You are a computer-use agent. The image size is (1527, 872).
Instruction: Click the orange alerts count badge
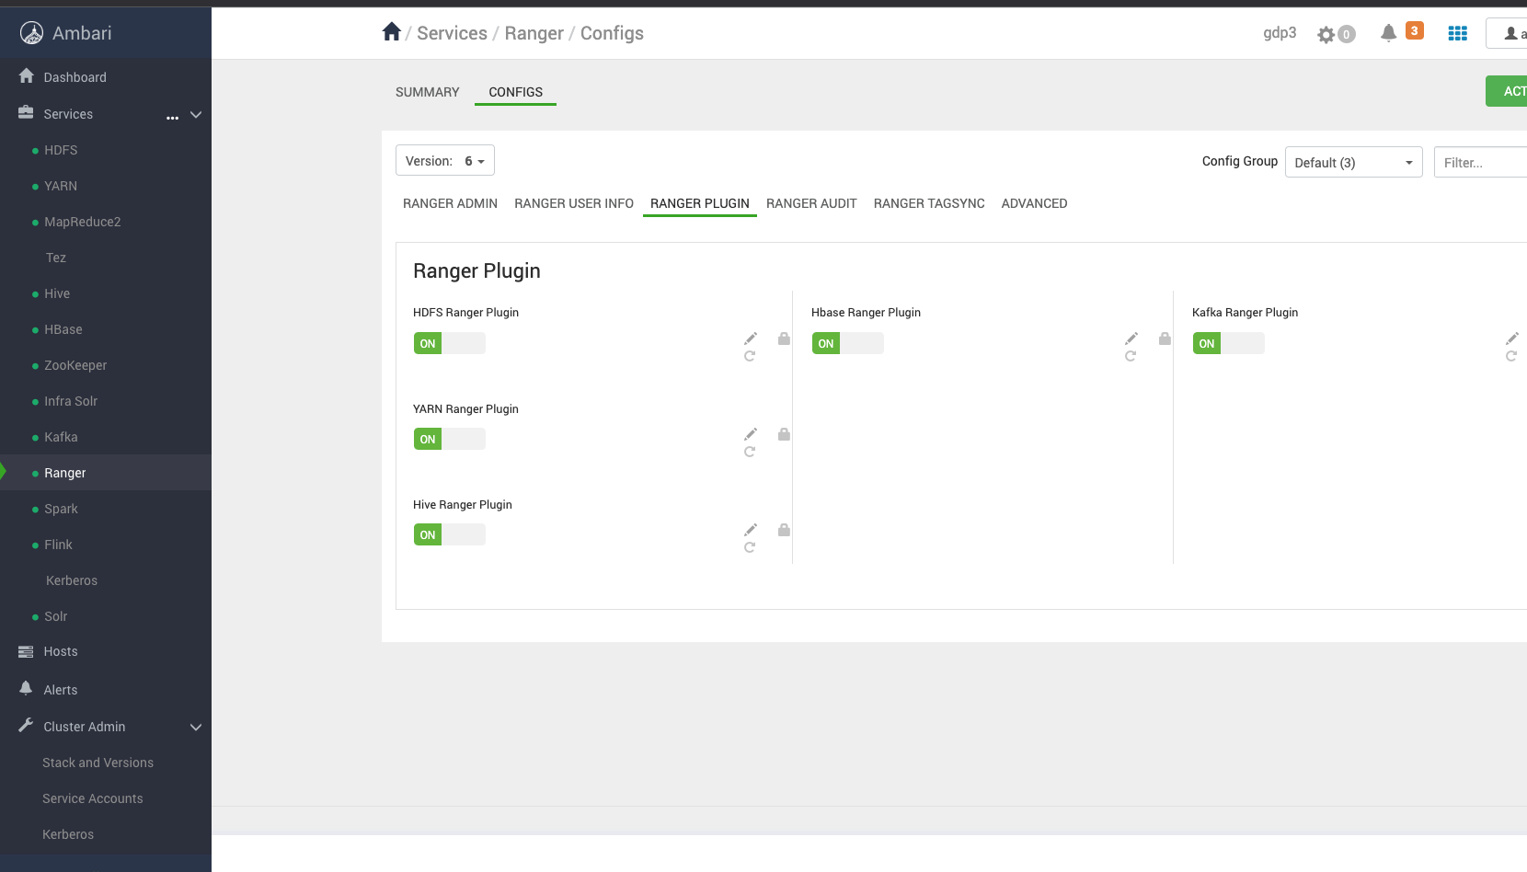tap(1415, 30)
